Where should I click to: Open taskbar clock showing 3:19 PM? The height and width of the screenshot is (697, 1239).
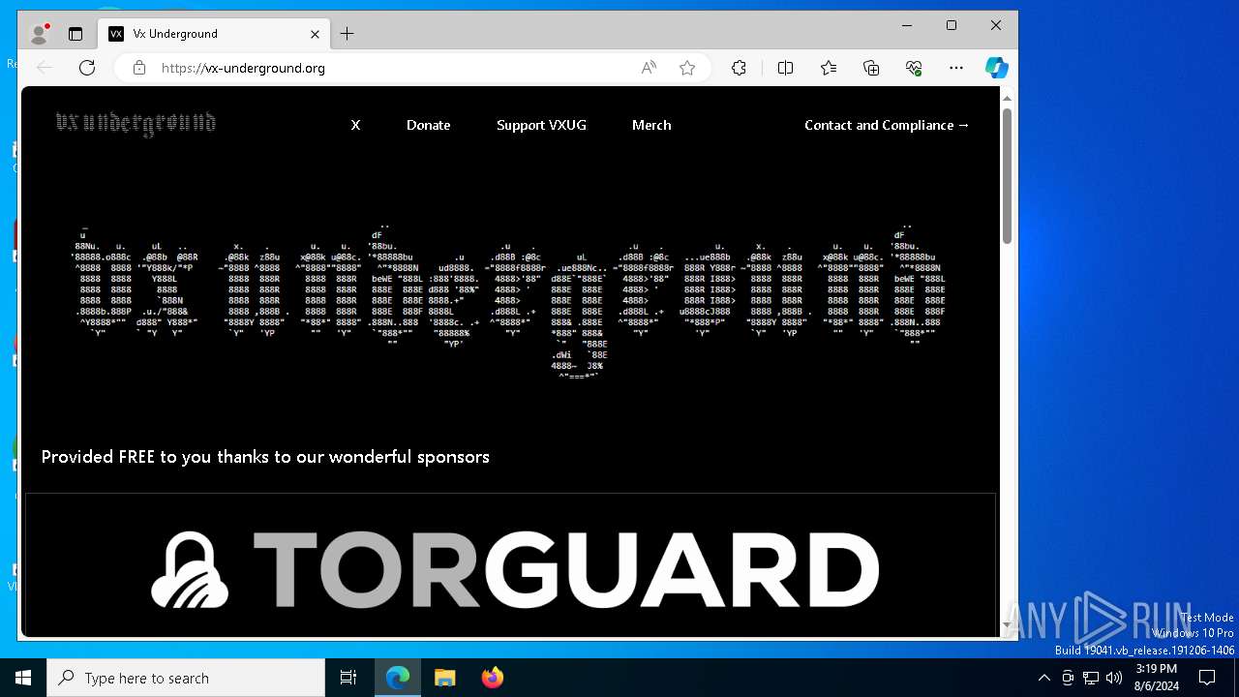tap(1156, 678)
